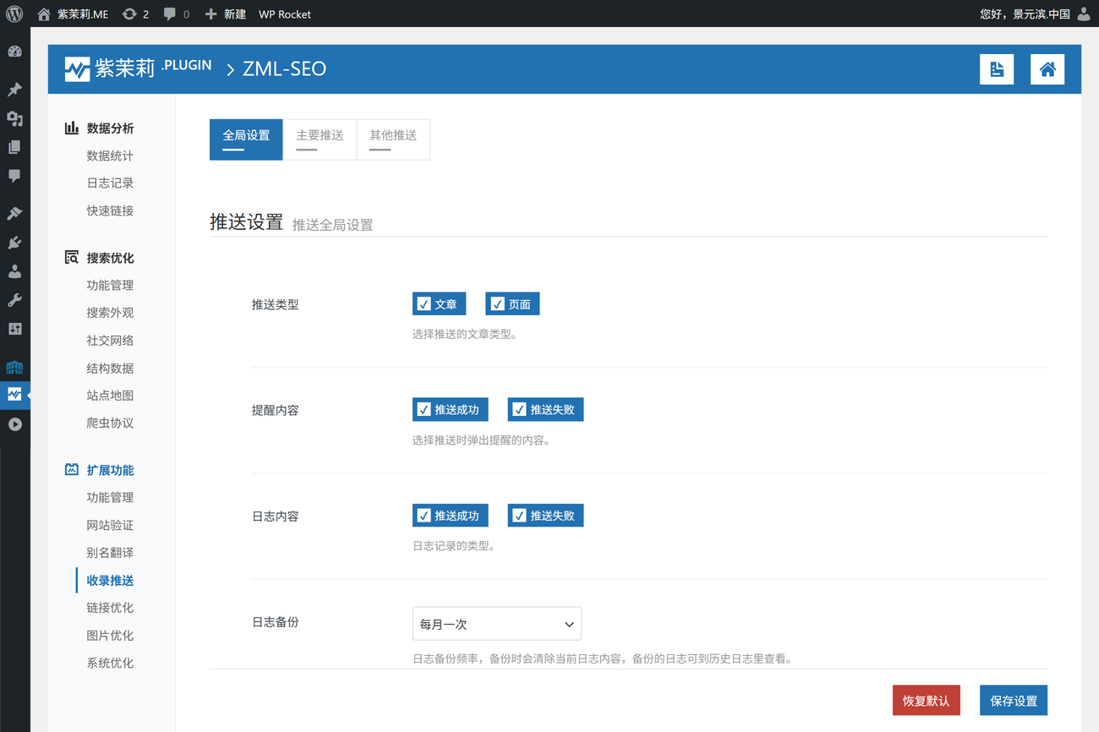
Task: Switch to the 其他推送 tab
Action: pyautogui.click(x=393, y=139)
